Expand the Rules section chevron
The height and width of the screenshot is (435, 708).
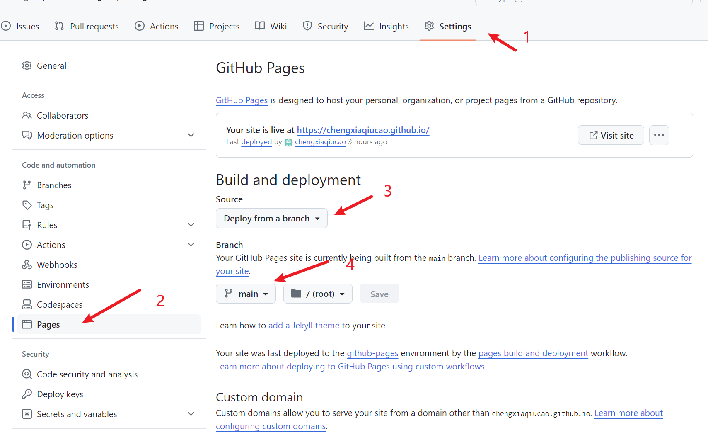point(191,225)
